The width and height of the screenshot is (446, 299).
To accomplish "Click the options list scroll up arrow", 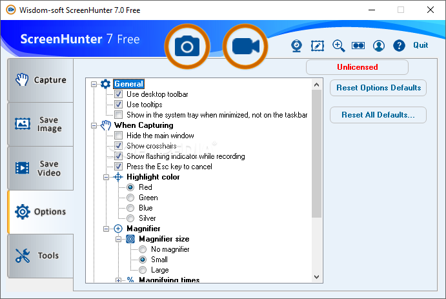I will 316,85.
